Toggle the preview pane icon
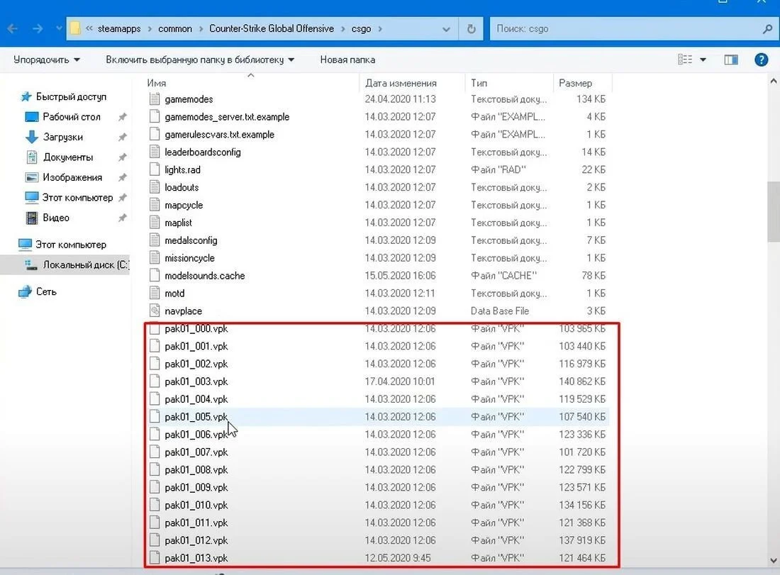The image size is (780, 575). 731,60
